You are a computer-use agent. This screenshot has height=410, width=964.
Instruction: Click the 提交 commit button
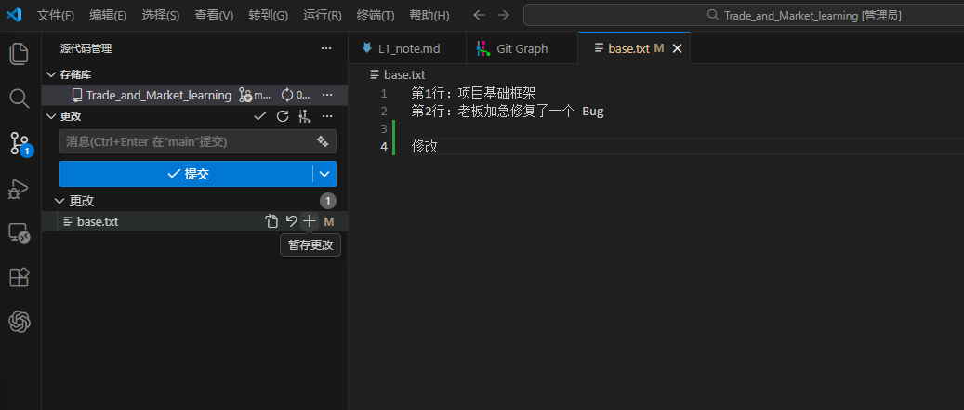click(x=186, y=174)
